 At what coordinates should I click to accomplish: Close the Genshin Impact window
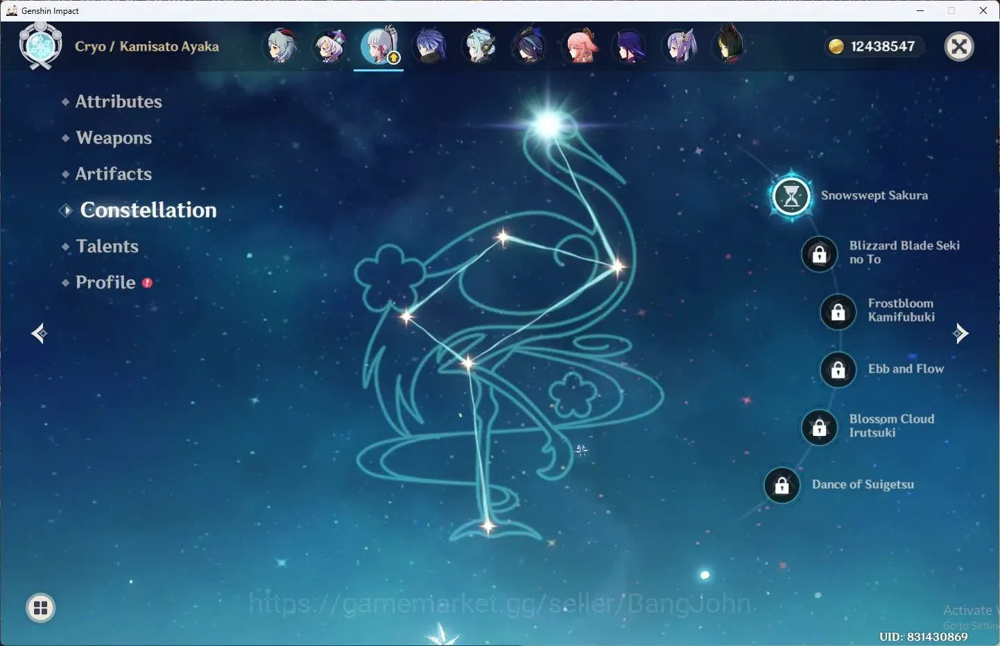click(x=983, y=10)
